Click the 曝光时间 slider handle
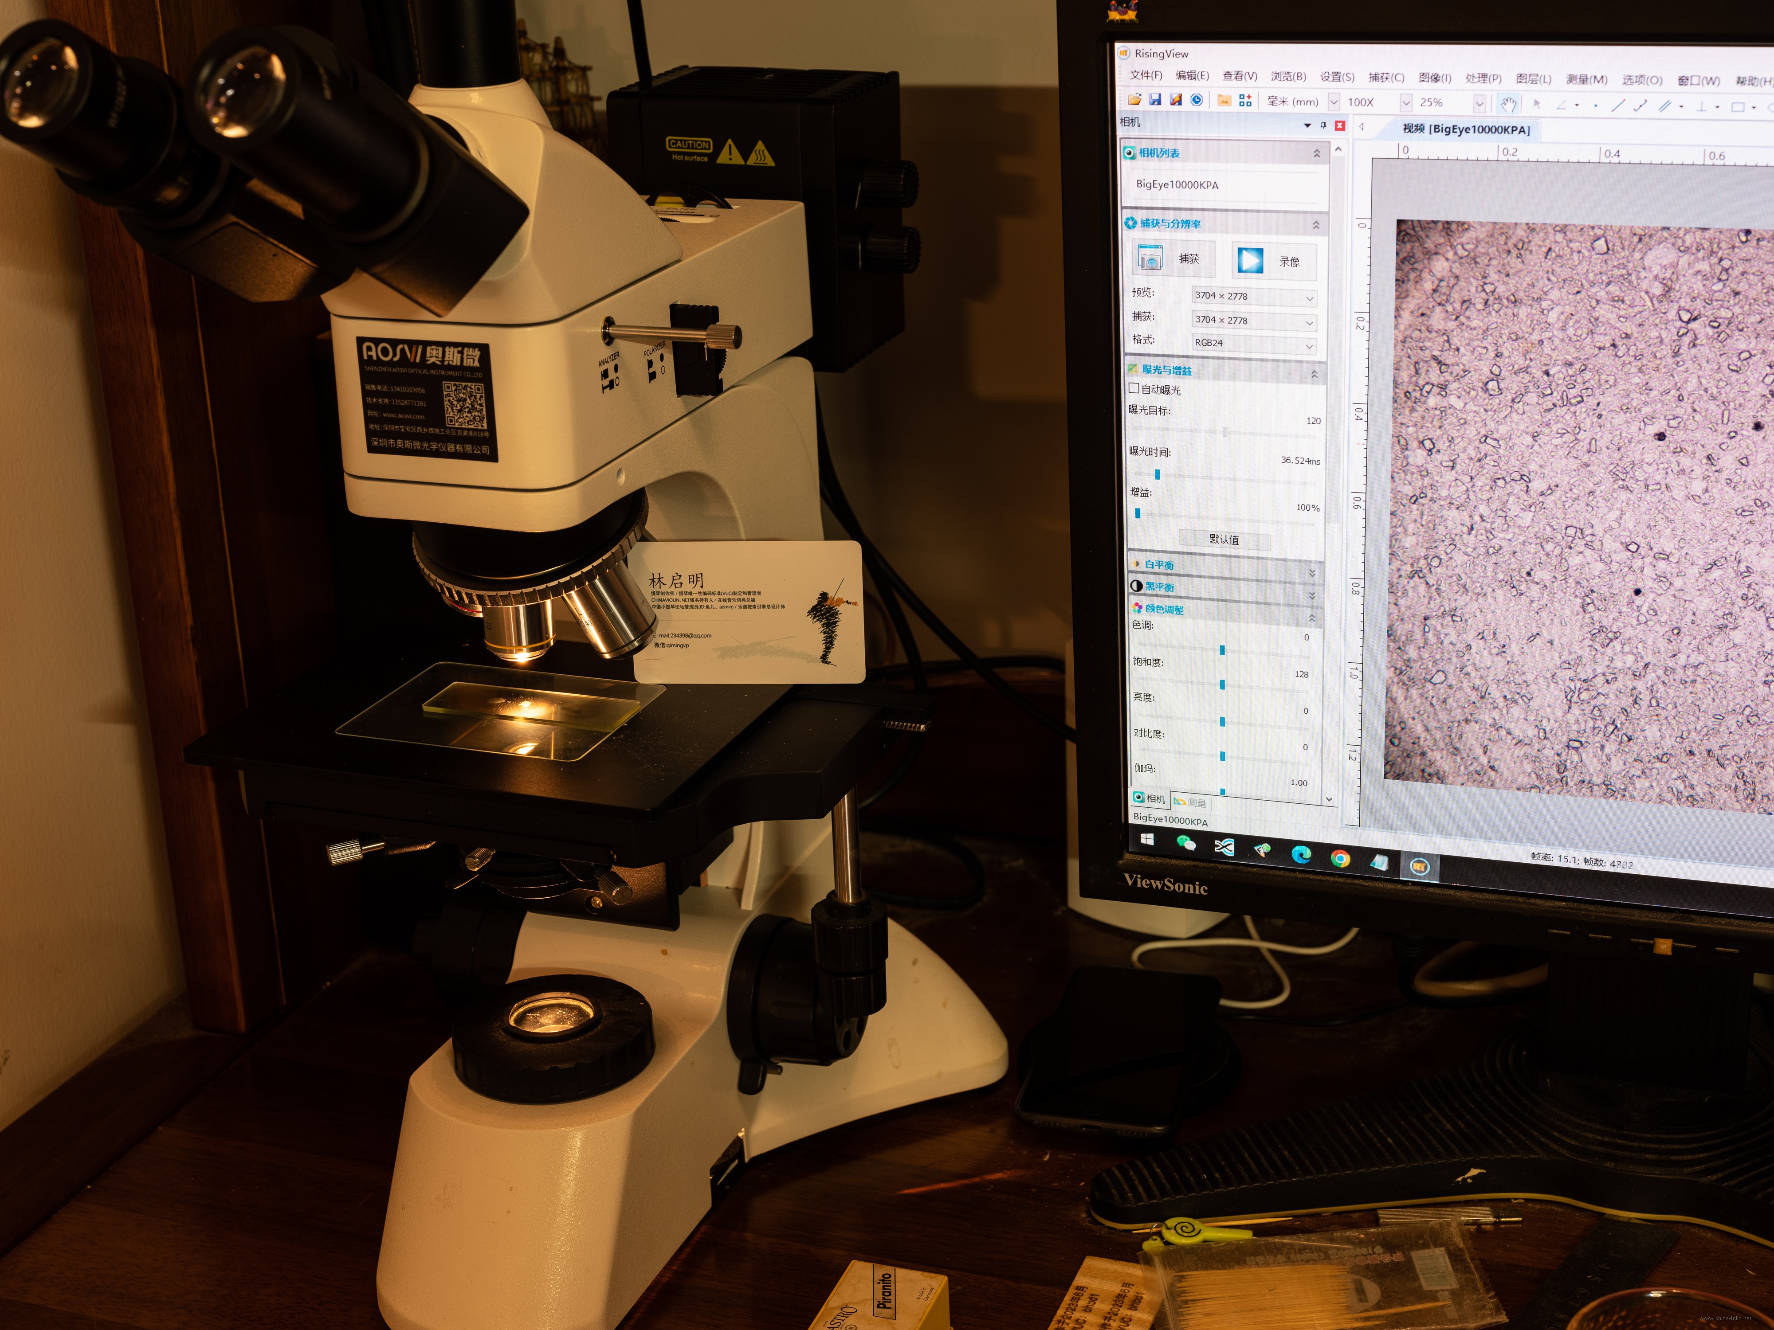The height and width of the screenshot is (1330, 1774). tap(1157, 475)
